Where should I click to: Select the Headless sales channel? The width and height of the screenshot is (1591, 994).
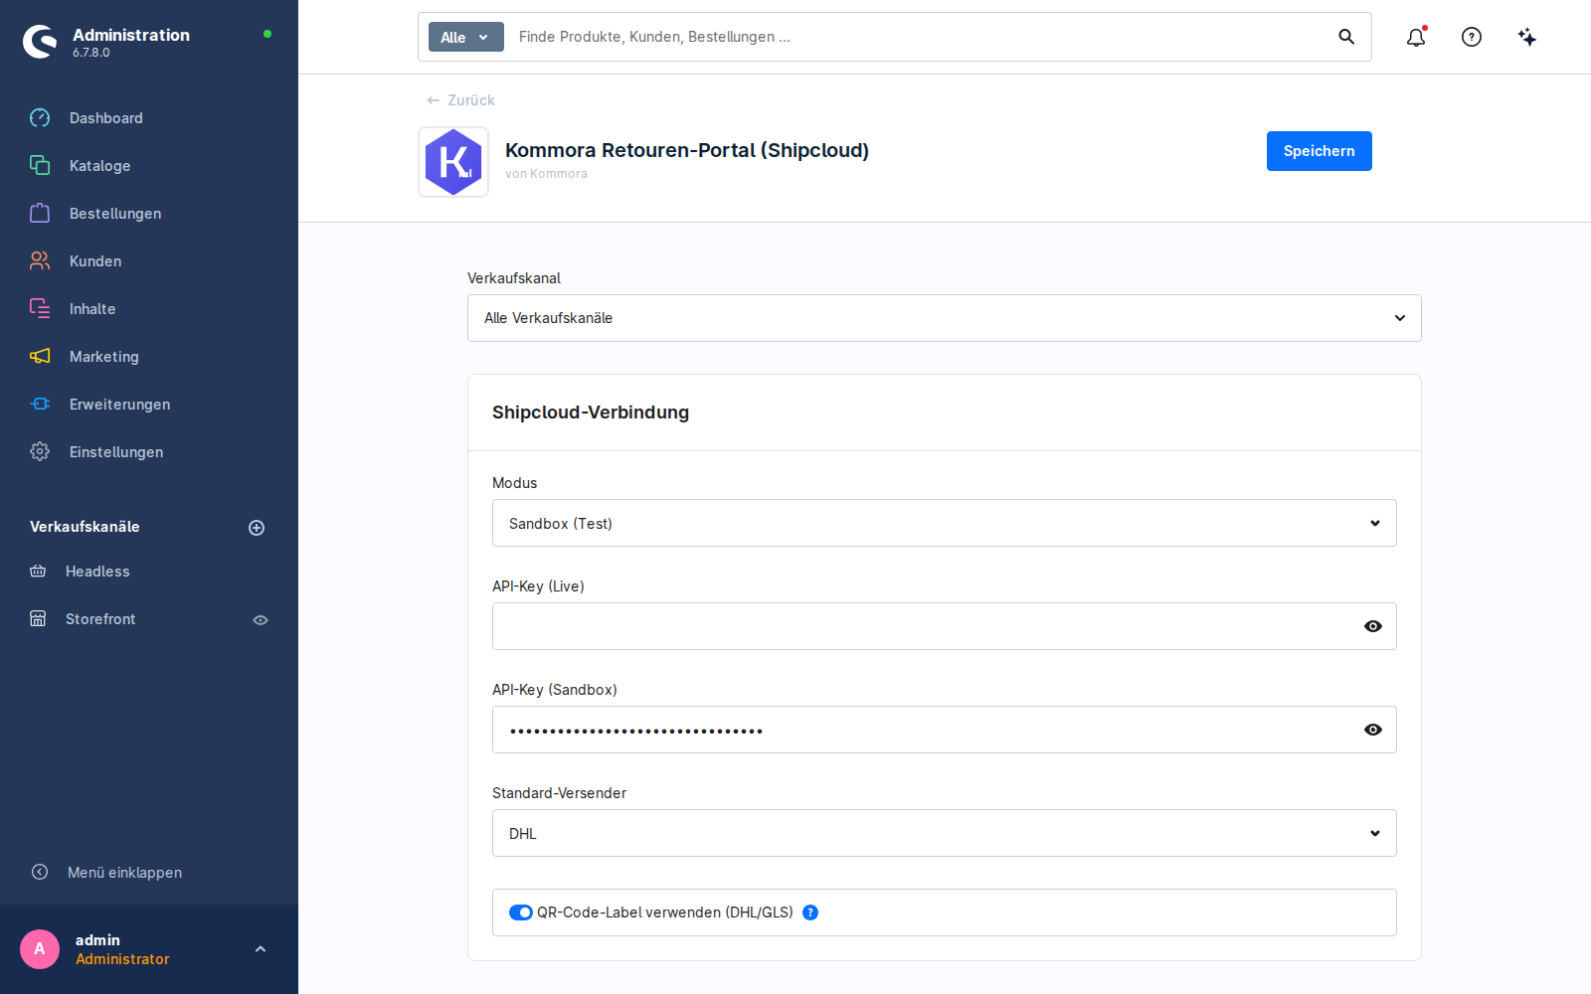coord(97,572)
